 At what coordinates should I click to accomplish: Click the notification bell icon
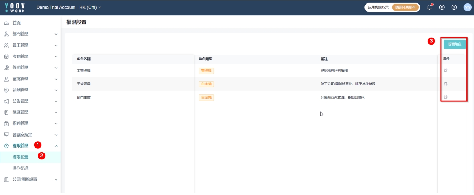coord(429,8)
